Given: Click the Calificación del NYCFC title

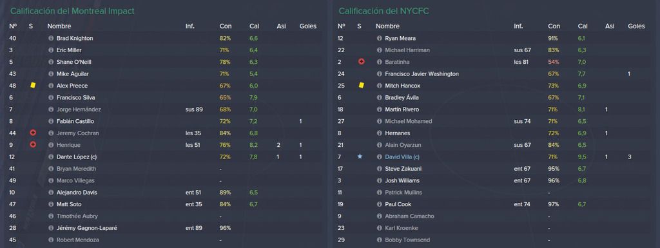Looking at the screenshot, I should (383, 11).
